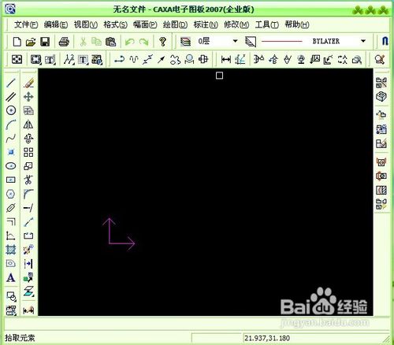This screenshot has width=394, height=345.
Task: Select the fillet corner tool
Action: [x=28, y=194]
